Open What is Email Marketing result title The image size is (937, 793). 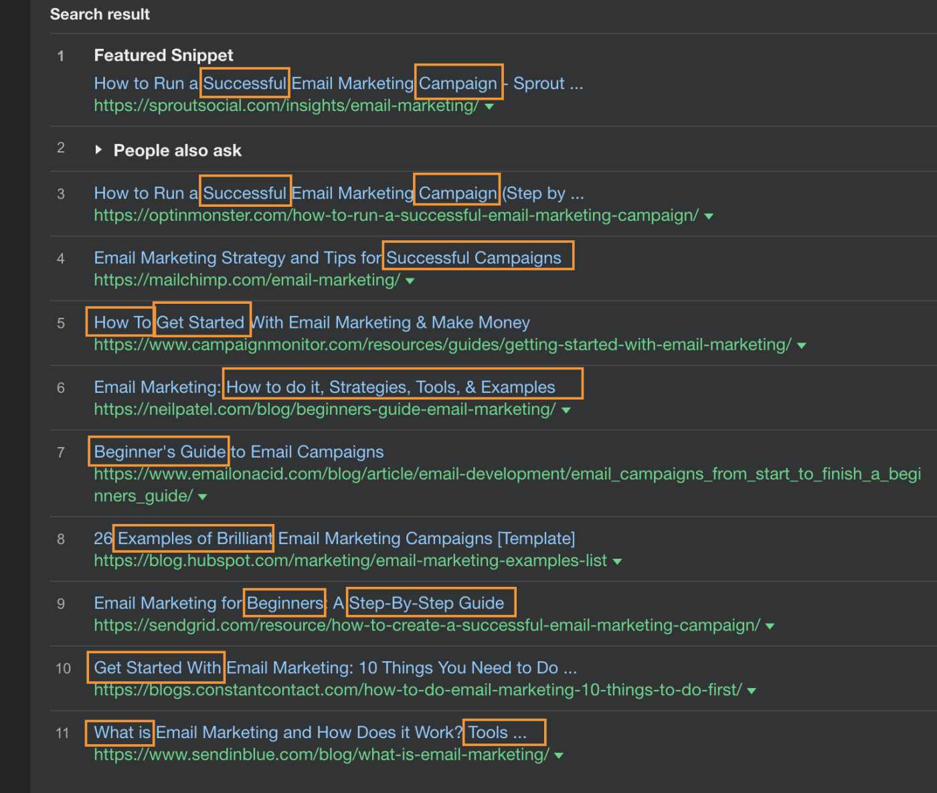click(x=311, y=733)
